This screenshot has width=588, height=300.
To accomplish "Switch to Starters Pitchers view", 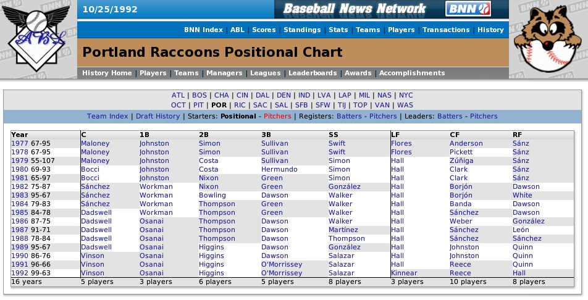I will coord(277,116).
